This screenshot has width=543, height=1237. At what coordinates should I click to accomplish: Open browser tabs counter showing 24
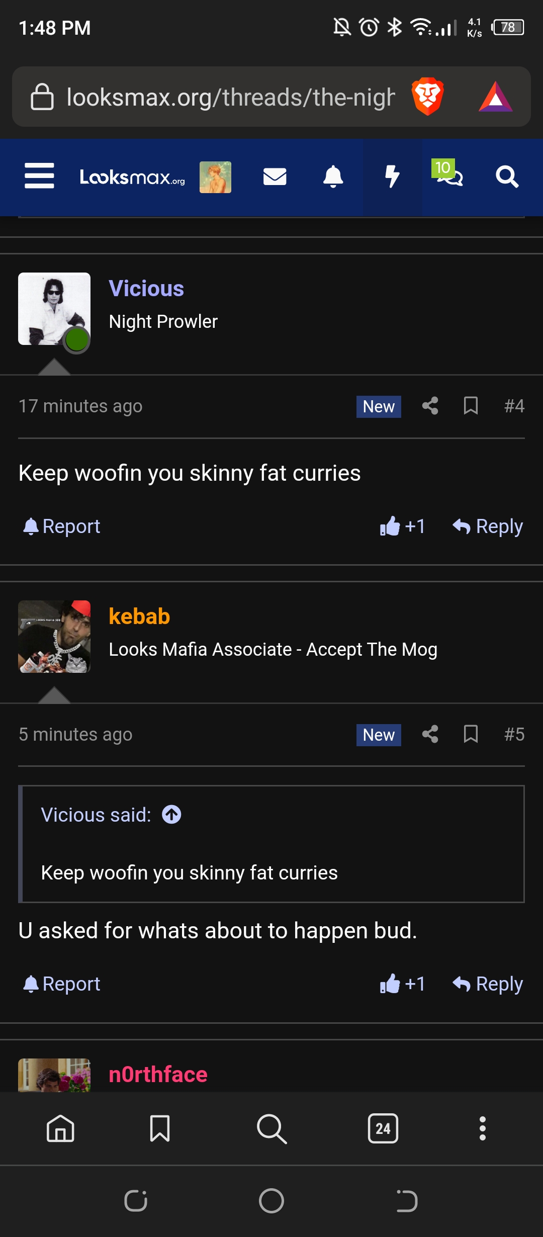(383, 1128)
